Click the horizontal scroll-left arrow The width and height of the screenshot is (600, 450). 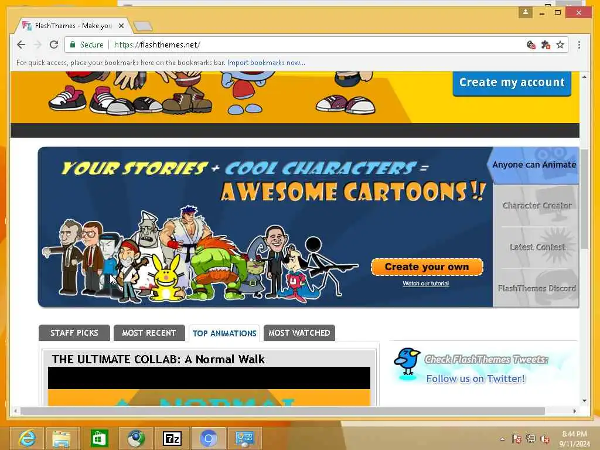point(15,411)
